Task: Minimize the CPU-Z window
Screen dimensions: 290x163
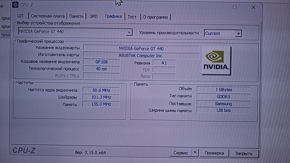Action: point(217,7)
